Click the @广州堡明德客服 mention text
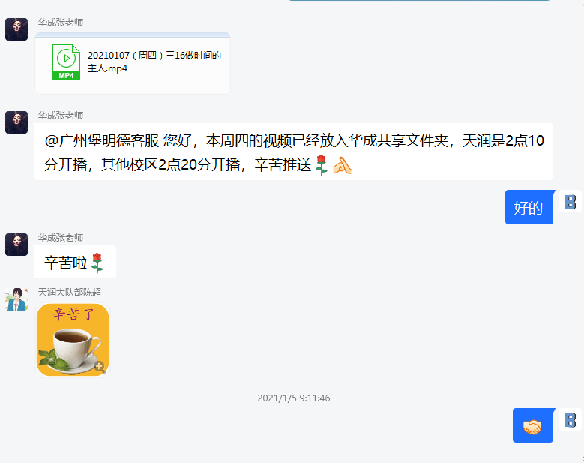584x463 pixels. (x=102, y=141)
